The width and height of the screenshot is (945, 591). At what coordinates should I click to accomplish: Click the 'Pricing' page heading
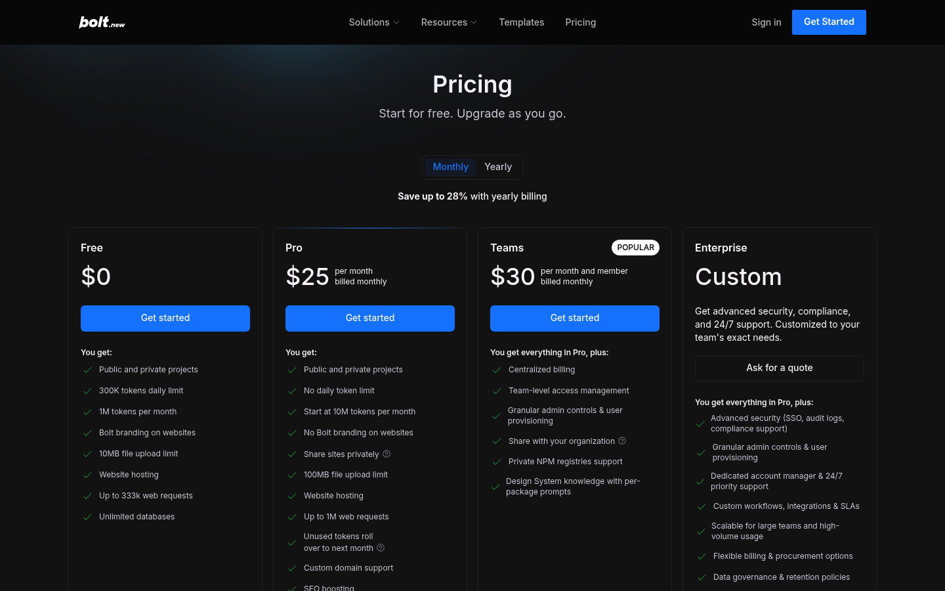click(472, 85)
